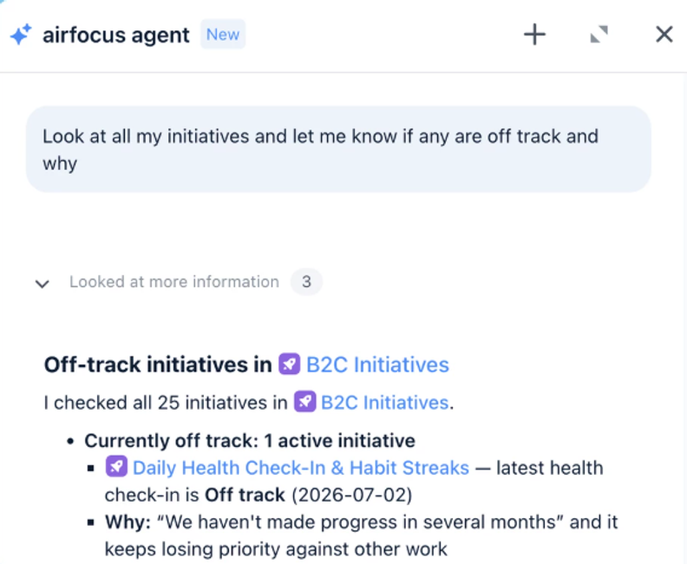This screenshot has height=564, width=687.
Task: Expand the agent panel to full size
Action: point(599,34)
